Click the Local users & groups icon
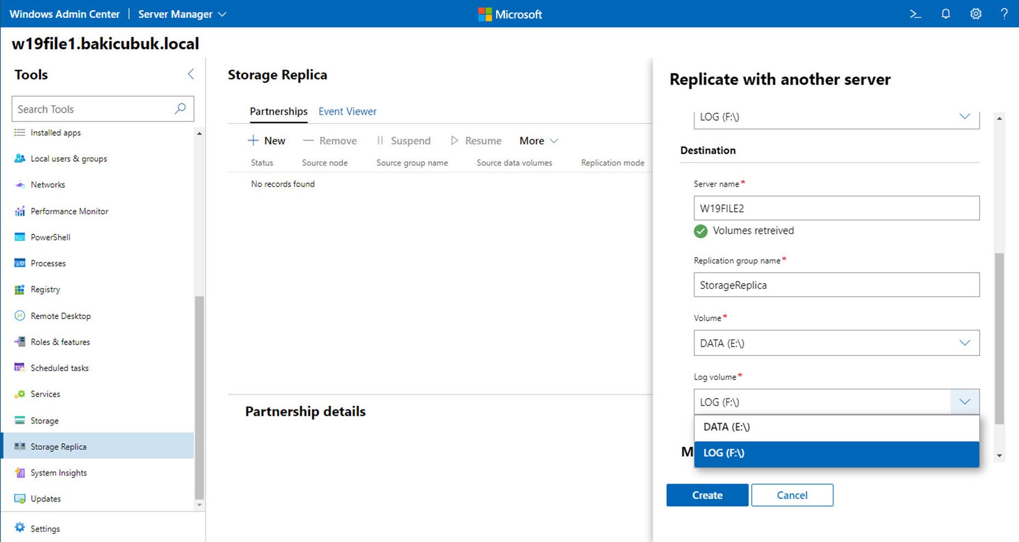 pyautogui.click(x=20, y=158)
